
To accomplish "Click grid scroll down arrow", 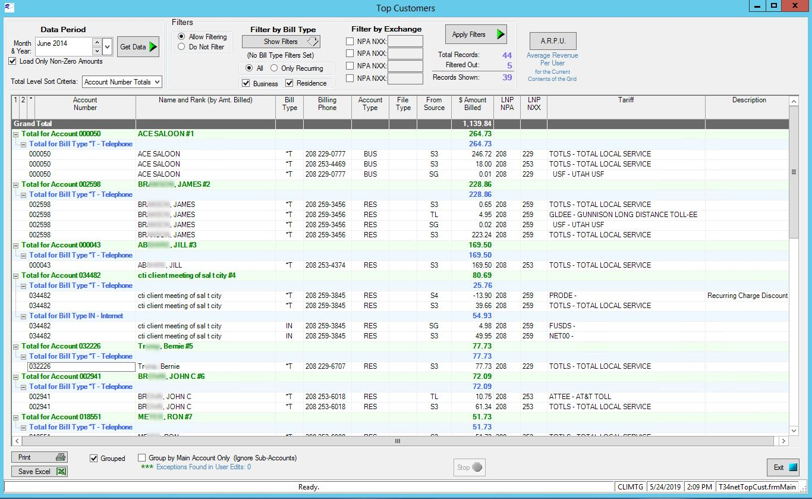I will (x=794, y=431).
